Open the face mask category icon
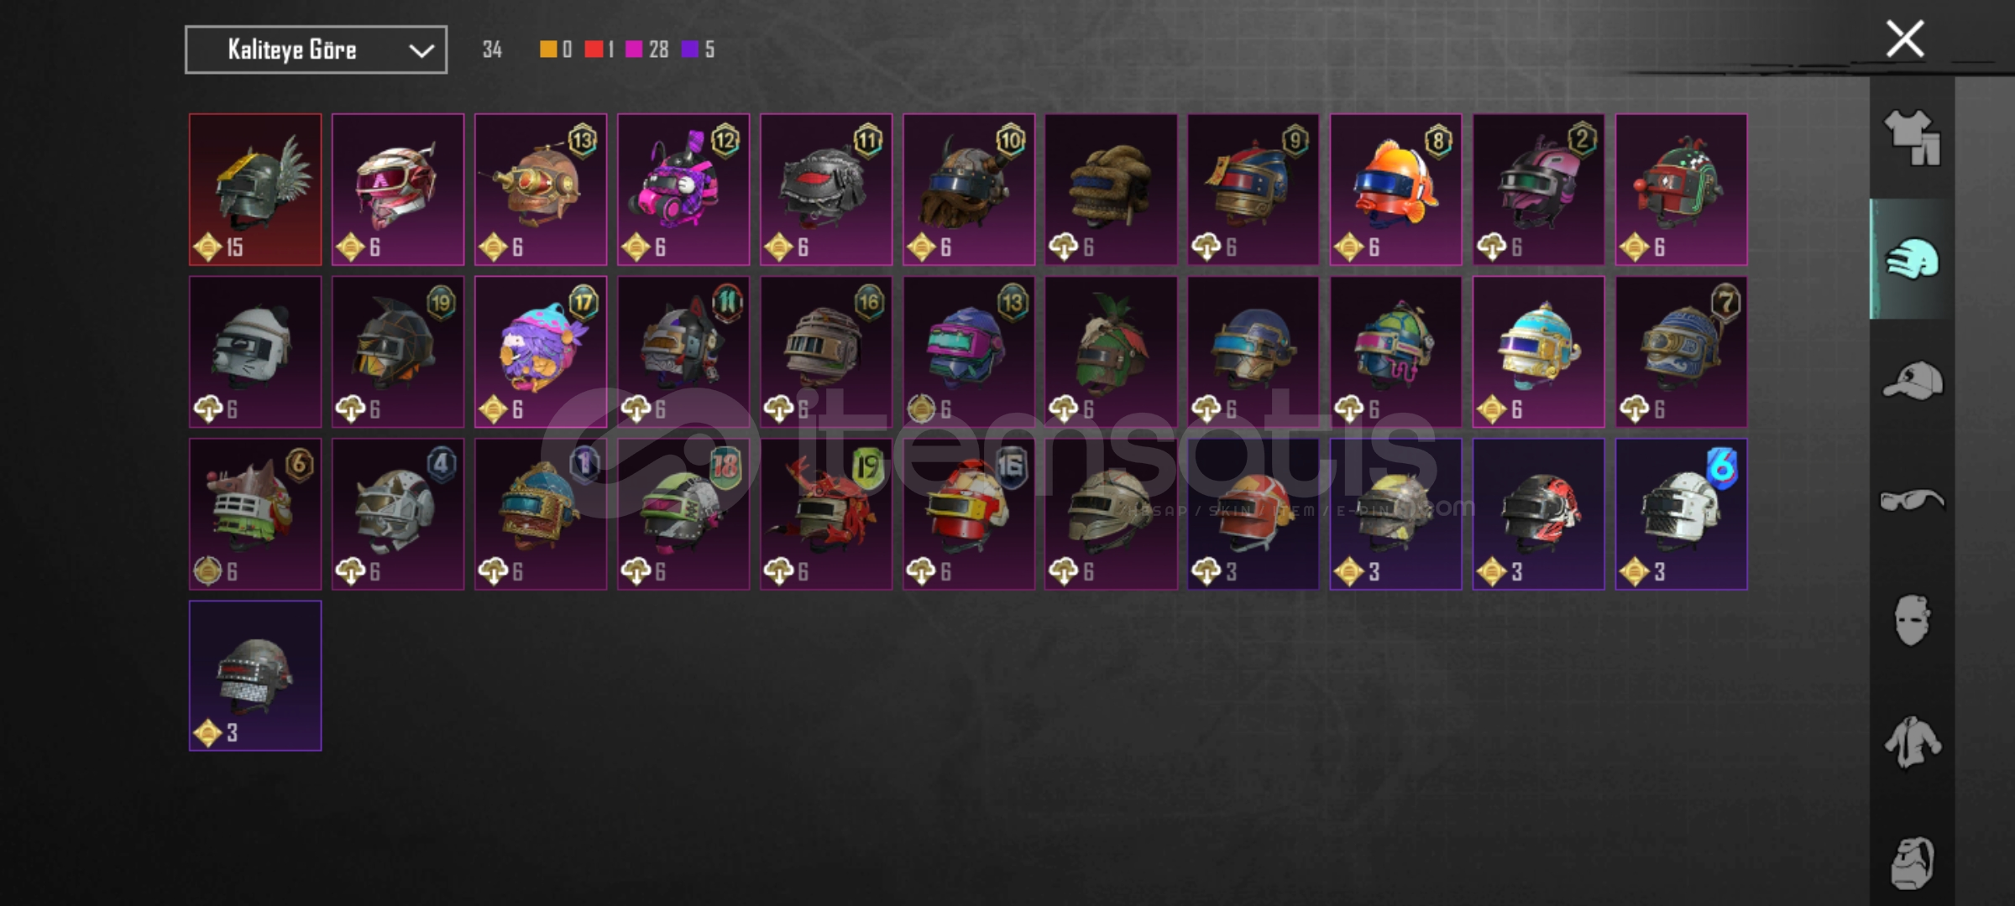The width and height of the screenshot is (2015, 906). click(1912, 621)
